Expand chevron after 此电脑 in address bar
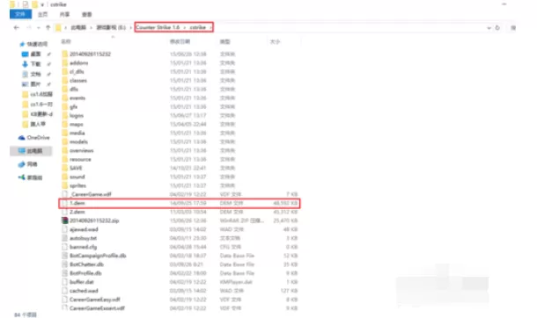 [91, 27]
